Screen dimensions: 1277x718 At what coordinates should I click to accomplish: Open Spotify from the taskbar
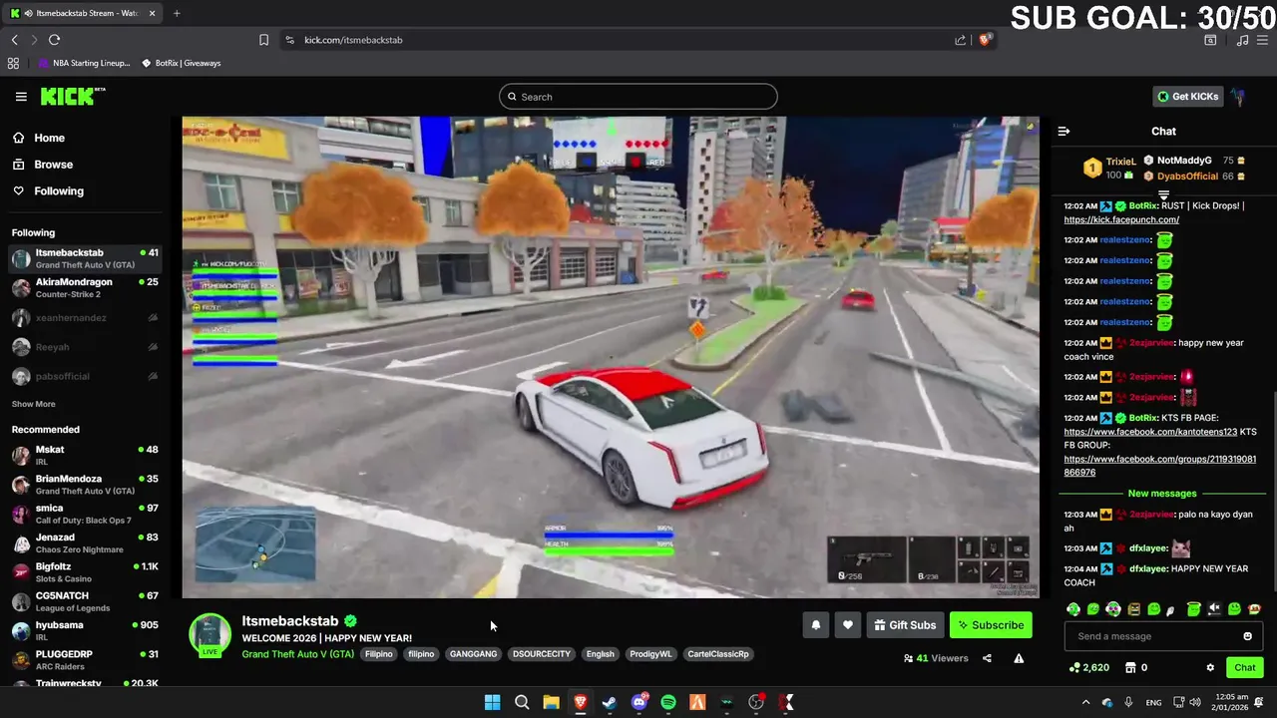coord(668,703)
